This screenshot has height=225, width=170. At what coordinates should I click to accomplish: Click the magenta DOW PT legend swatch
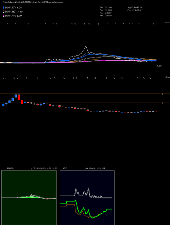pyautogui.click(x=3, y=16)
